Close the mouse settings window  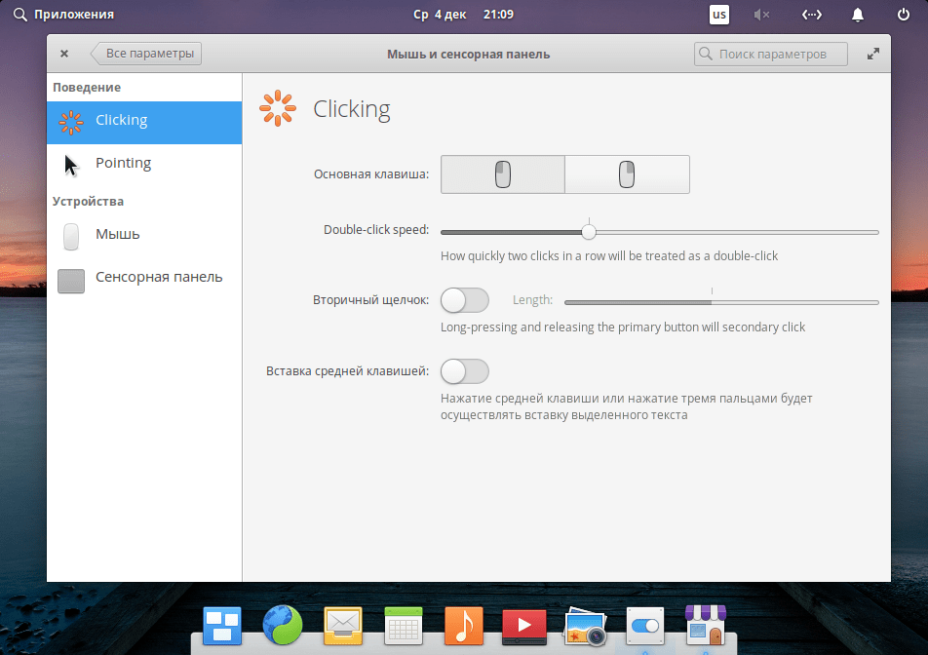(64, 54)
